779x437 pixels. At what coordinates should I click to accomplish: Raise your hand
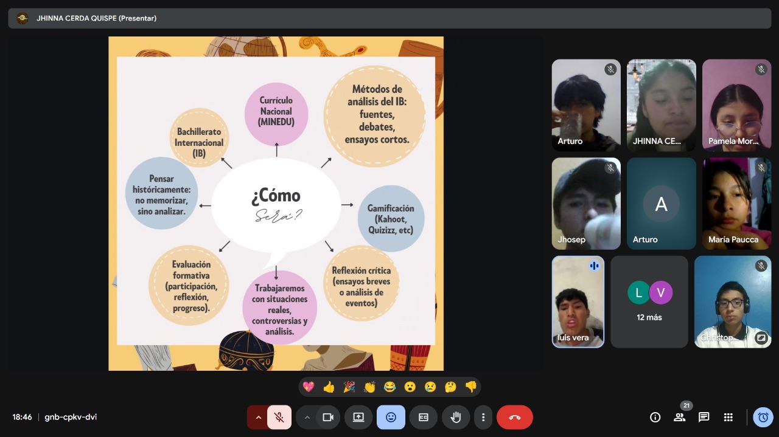[455, 418]
